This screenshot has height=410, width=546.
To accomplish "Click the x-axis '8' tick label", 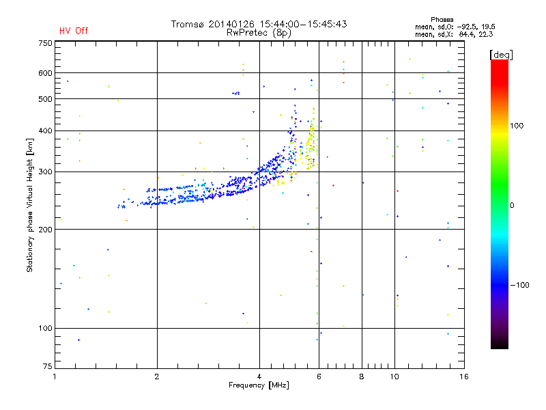I will click(x=362, y=377).
